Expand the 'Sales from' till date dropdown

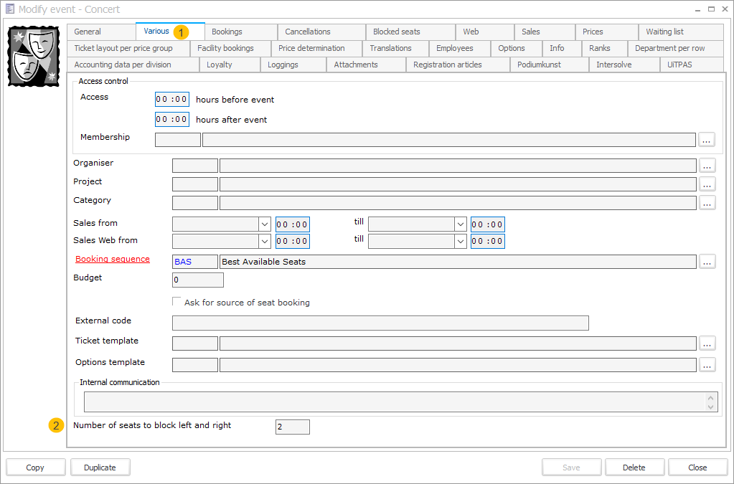point(461,223)
